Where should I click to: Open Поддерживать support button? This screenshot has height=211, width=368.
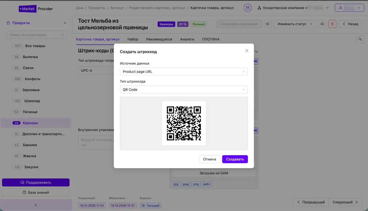[36, 183]
